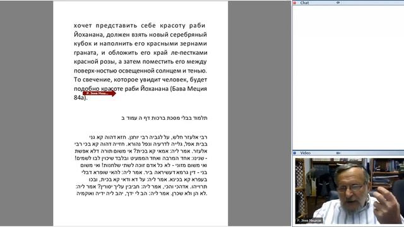Click the blue icon left of Video title
404x227 pixels.
[x=295, y=153]
